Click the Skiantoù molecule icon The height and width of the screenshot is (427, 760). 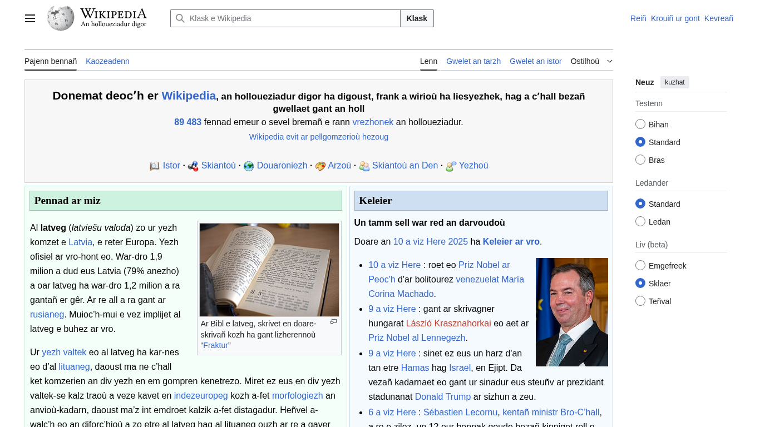click(193, 166)
